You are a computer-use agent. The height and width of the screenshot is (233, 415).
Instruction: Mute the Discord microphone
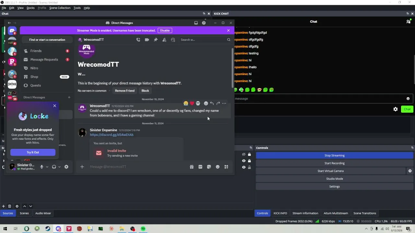click(41, 167)
